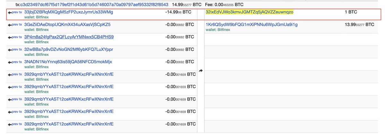Open prev tx arrow for 3NADN1NoYnnq63is59jQA56NFCD5mokMjx
Screen dimensions: 385x134
(15, 62)
